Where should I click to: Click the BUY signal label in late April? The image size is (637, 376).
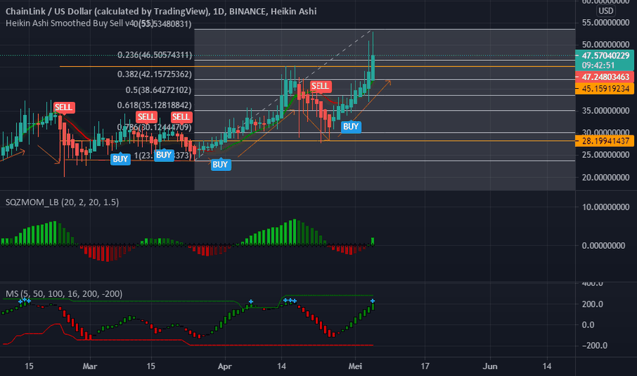pyautogui.click(x=351, y=126)
